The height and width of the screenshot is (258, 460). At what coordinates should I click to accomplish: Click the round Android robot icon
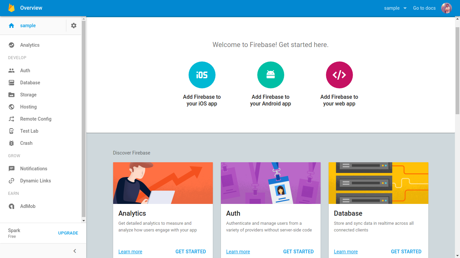pyautogui.click(x=271, y=75)
